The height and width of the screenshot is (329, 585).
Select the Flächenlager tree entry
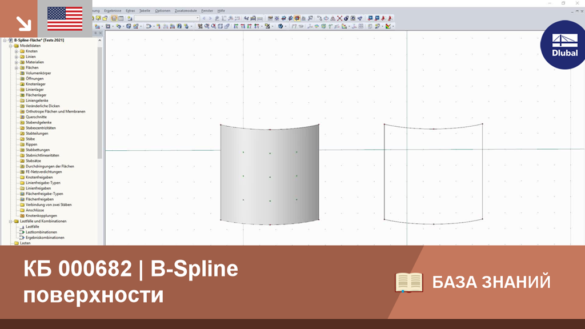pos(36,95)
